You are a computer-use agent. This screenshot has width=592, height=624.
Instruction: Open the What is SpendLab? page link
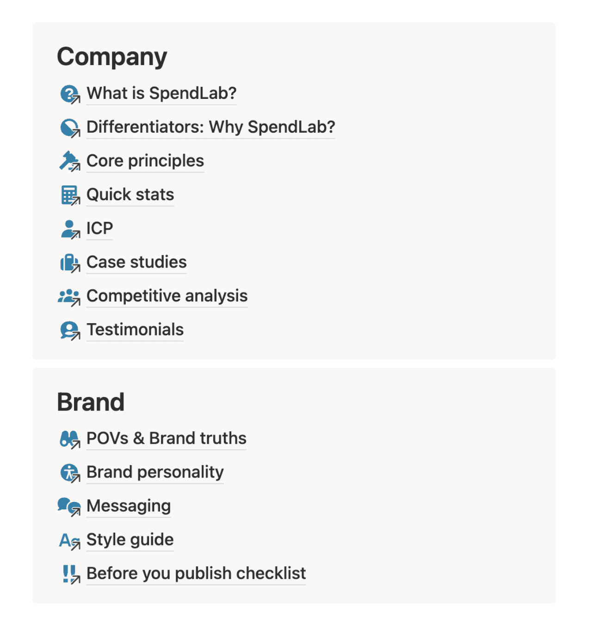point(161,93)
